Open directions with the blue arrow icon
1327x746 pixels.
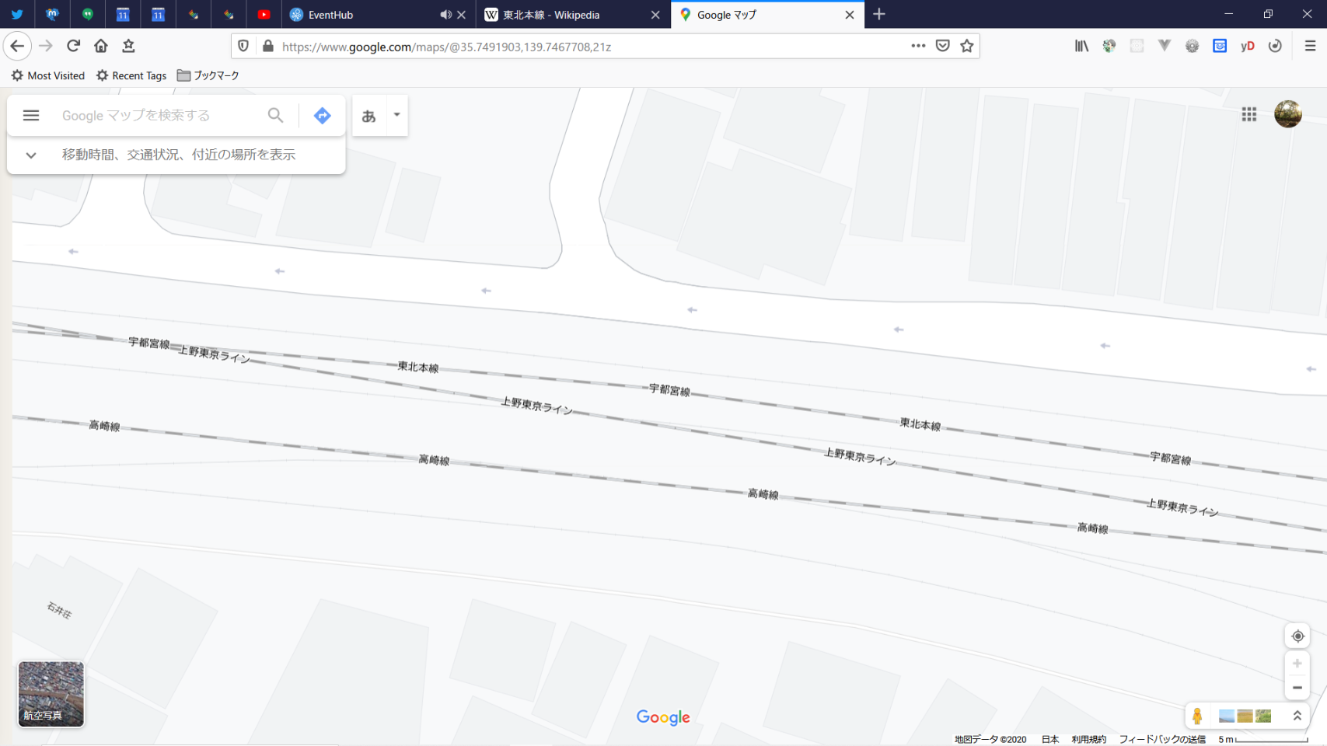(322, 115)
